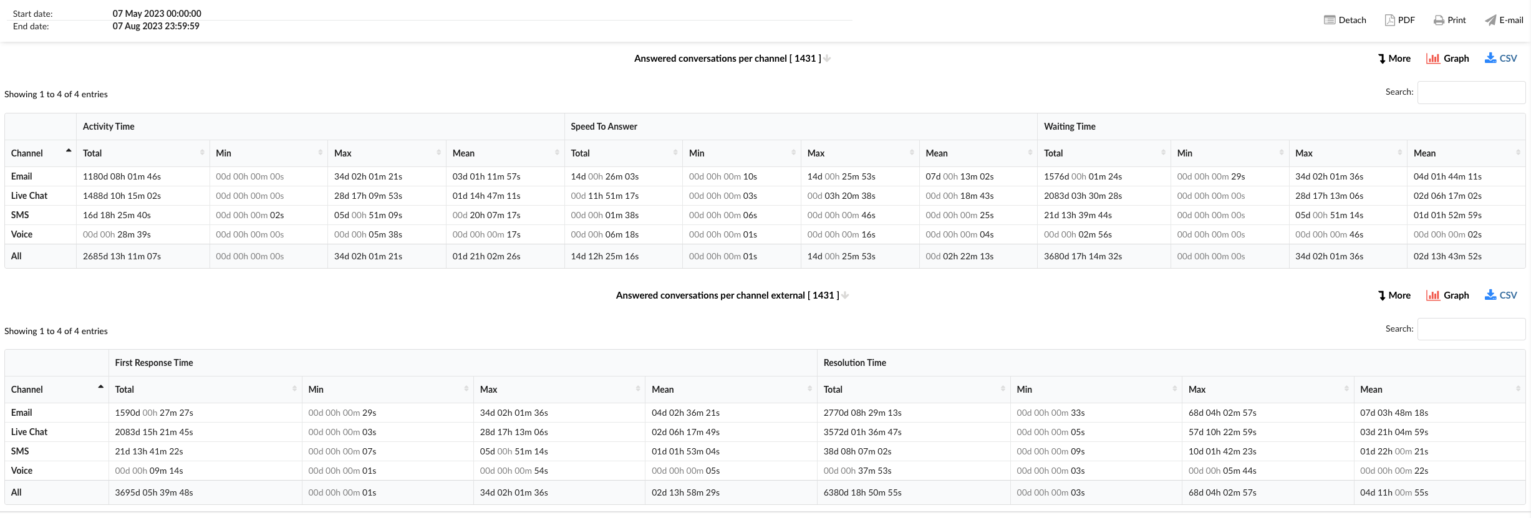Download CSV for Answered conversations per channel
Image resolution: width=1531 pixels, height=518 pixels.
(x=1500, y=59)
